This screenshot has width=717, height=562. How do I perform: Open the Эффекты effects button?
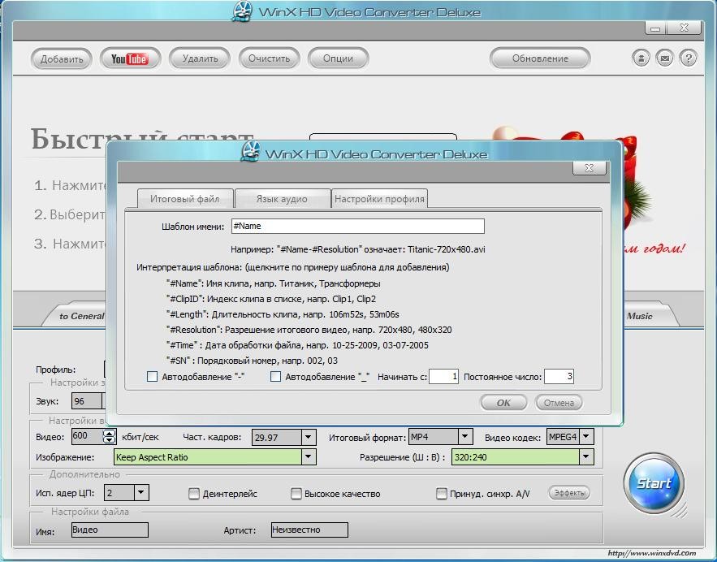pos(569,492)
